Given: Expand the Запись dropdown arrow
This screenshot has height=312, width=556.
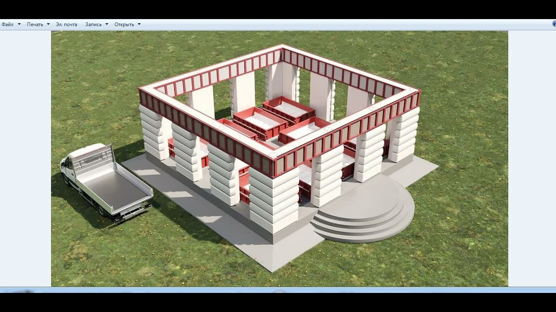Looking at the screenshot, I should pyautogui.click(x=107, y=25).
